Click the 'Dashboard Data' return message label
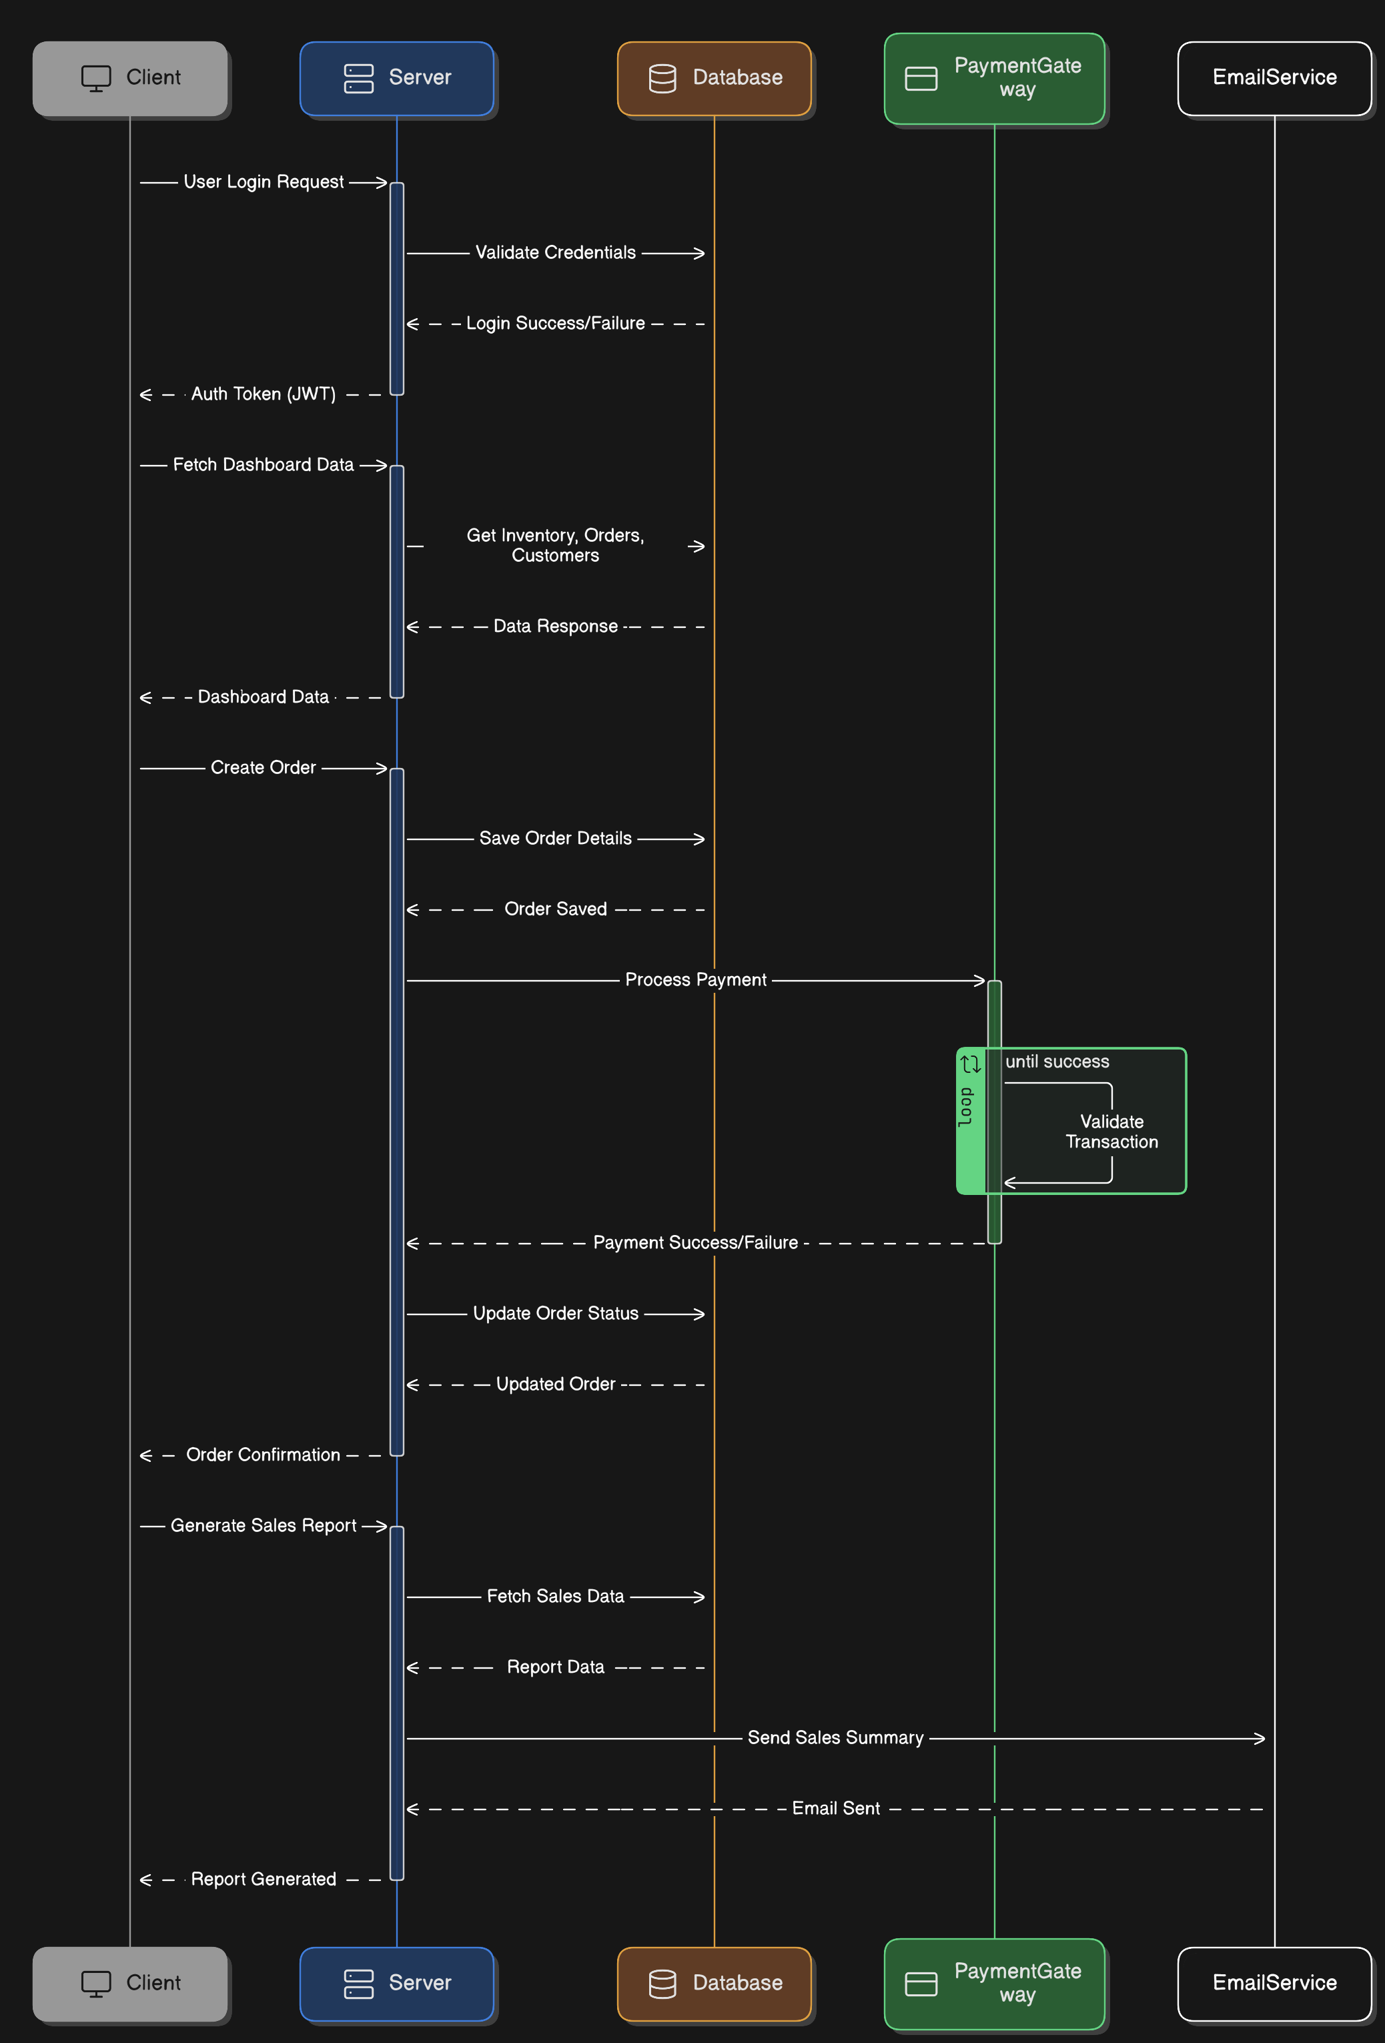 pyautogui.click(x=264, y=697)
